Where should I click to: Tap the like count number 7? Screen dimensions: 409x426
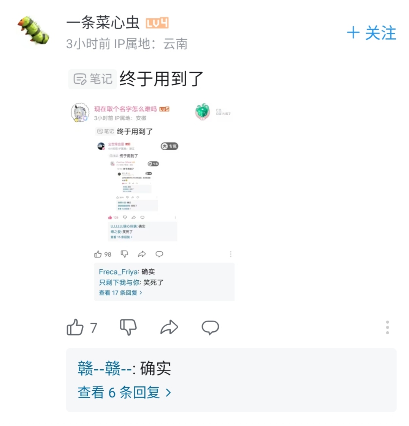(x=94, y=327)
